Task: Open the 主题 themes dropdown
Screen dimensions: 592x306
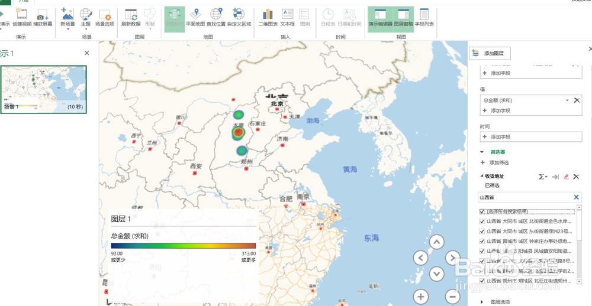Action: [x=86, y=29]
